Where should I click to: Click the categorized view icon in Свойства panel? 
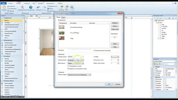click(x=155, y=64)
